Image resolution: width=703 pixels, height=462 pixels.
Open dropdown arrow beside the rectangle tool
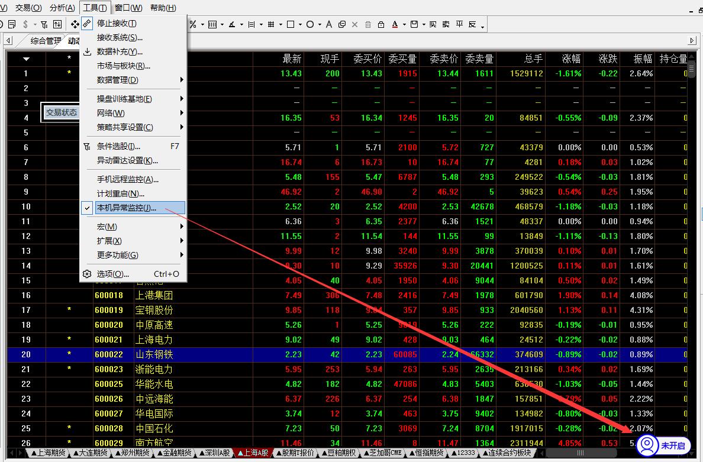coord(300,25)
